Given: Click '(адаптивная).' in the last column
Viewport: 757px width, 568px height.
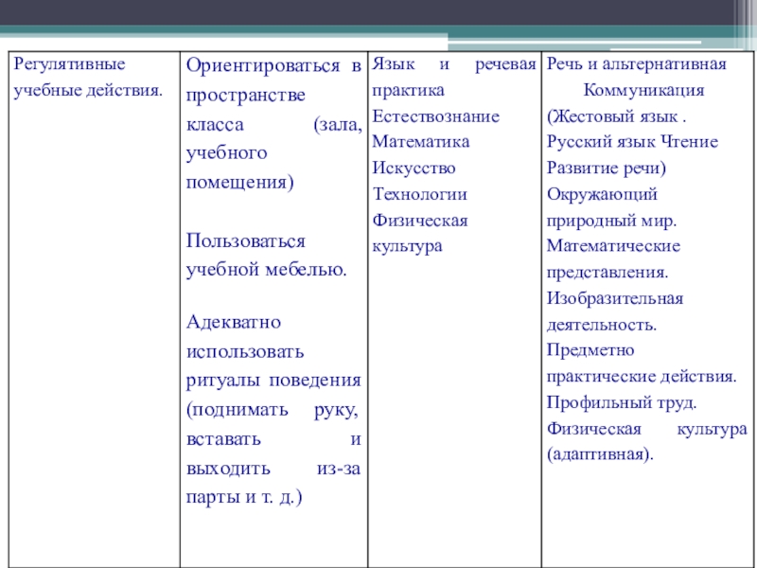Looking at the screenshot, I should pyautogui.click(x=600, y=453).
